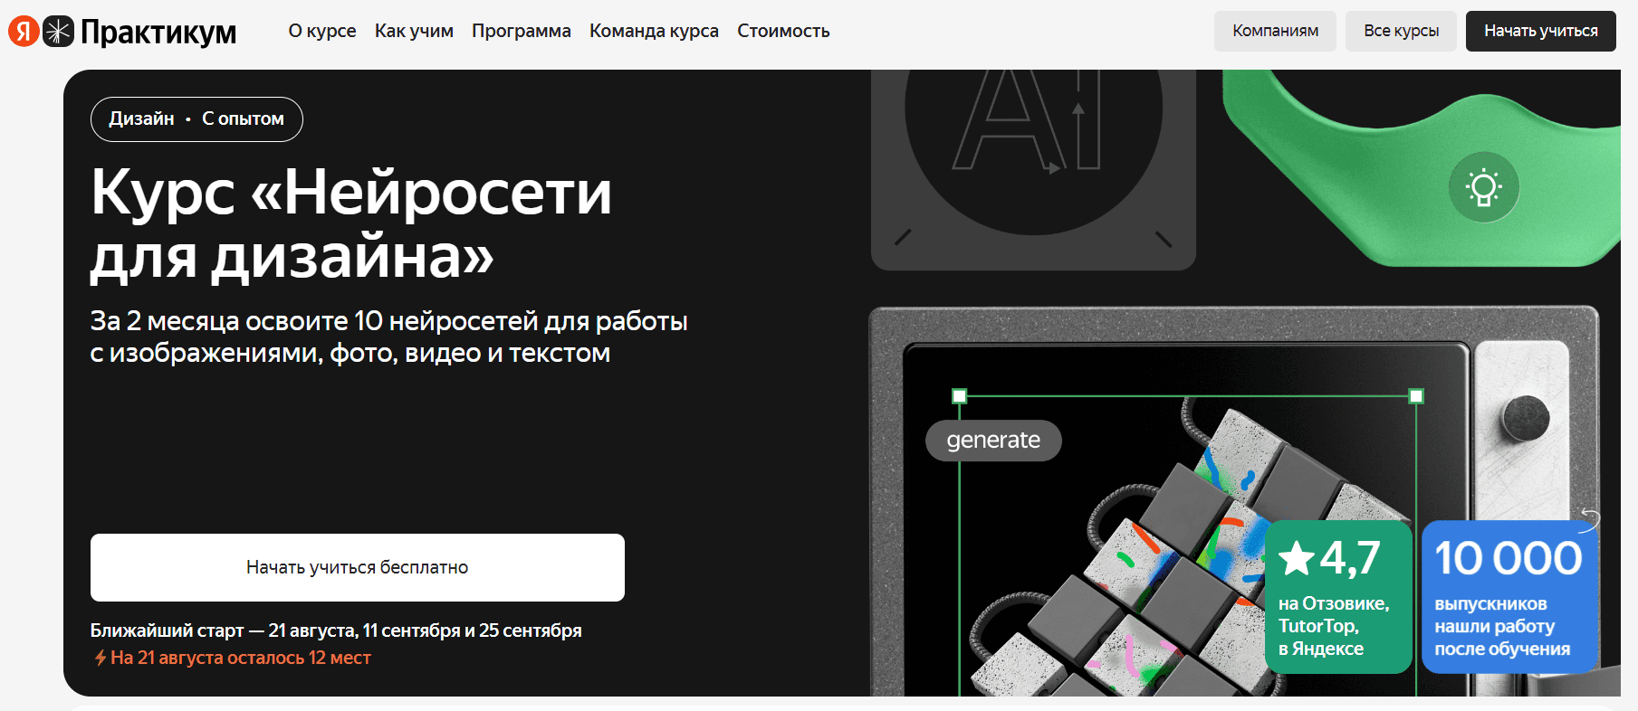Open the Практикум home wordmark
Viewport: 1638px width, 711px height.
tap(158, 32)
